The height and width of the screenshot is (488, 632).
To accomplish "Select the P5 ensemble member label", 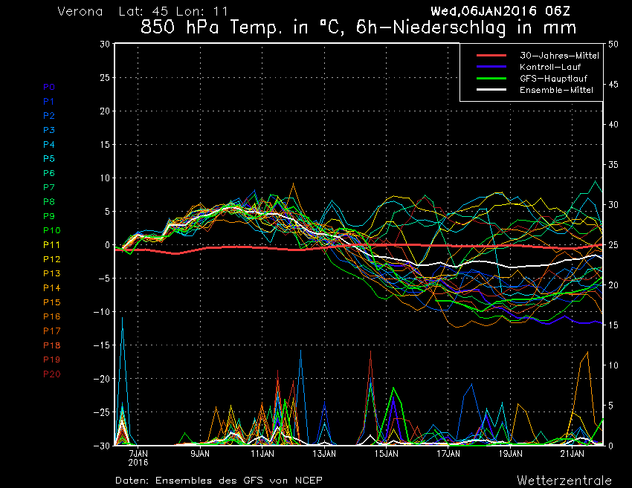I will 49,158.
